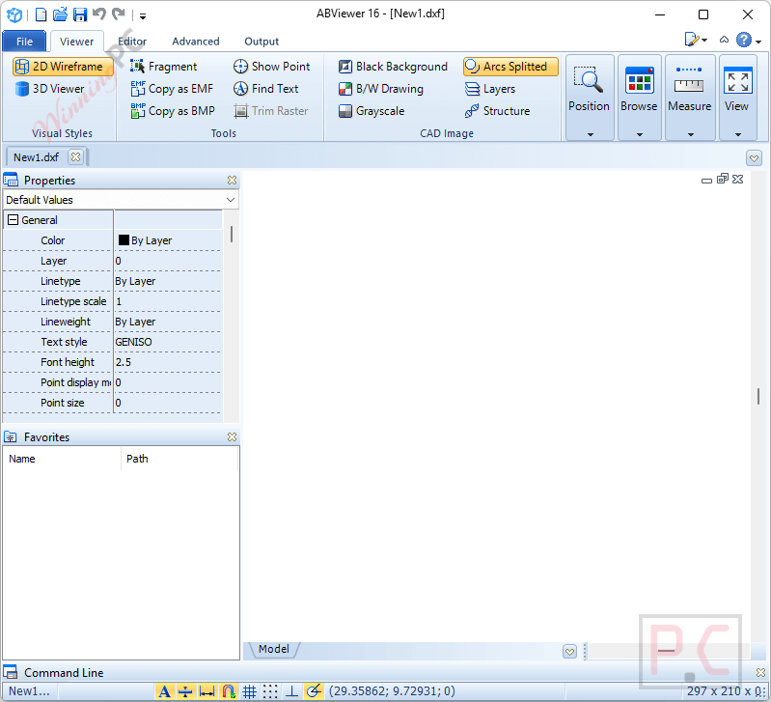Image resolution: width=771 pixels, height=702 pixels.
Task: Open the Find Text tool
Action: (x=266, y=89)
